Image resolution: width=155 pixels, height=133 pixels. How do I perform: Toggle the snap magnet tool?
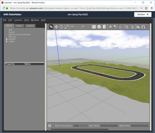(143, 27)
